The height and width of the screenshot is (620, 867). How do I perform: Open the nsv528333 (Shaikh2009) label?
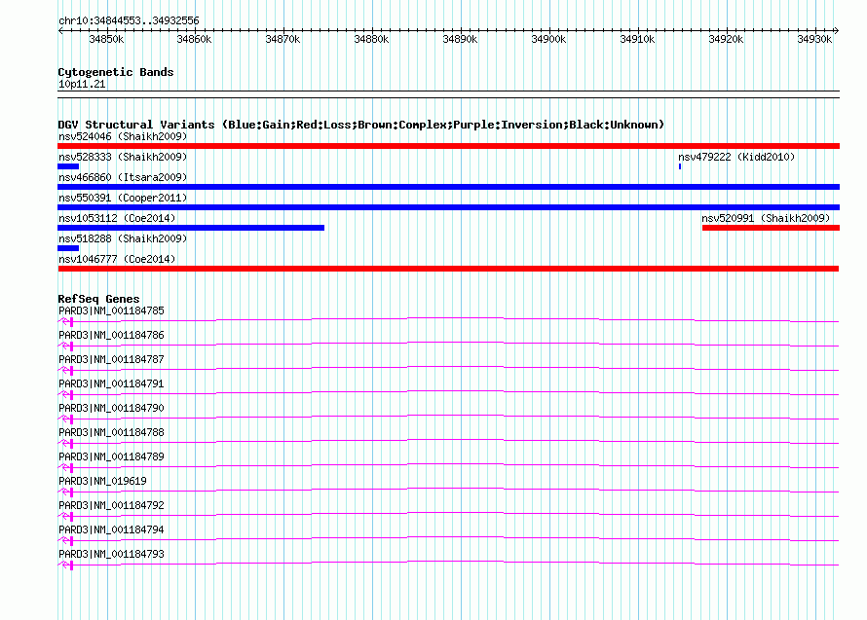(x=123, y=157)
